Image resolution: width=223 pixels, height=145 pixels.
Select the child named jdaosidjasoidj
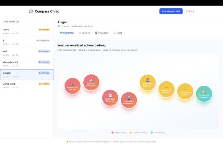tap(27, 64)
